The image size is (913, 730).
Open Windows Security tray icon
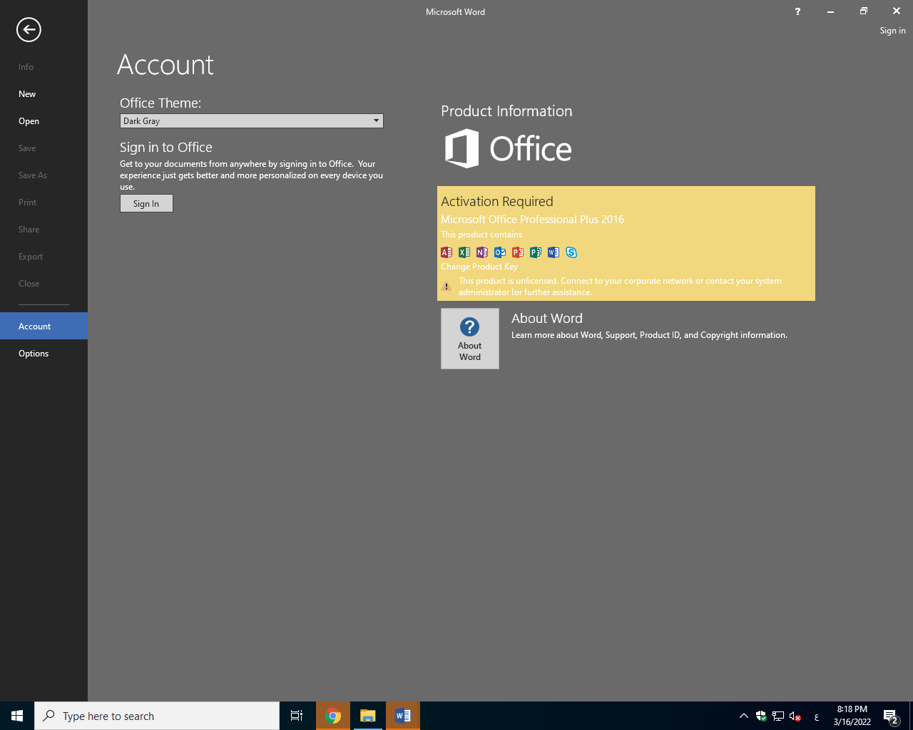point(761,716)
